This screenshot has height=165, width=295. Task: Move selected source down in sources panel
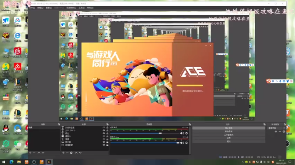coord(80,153)
